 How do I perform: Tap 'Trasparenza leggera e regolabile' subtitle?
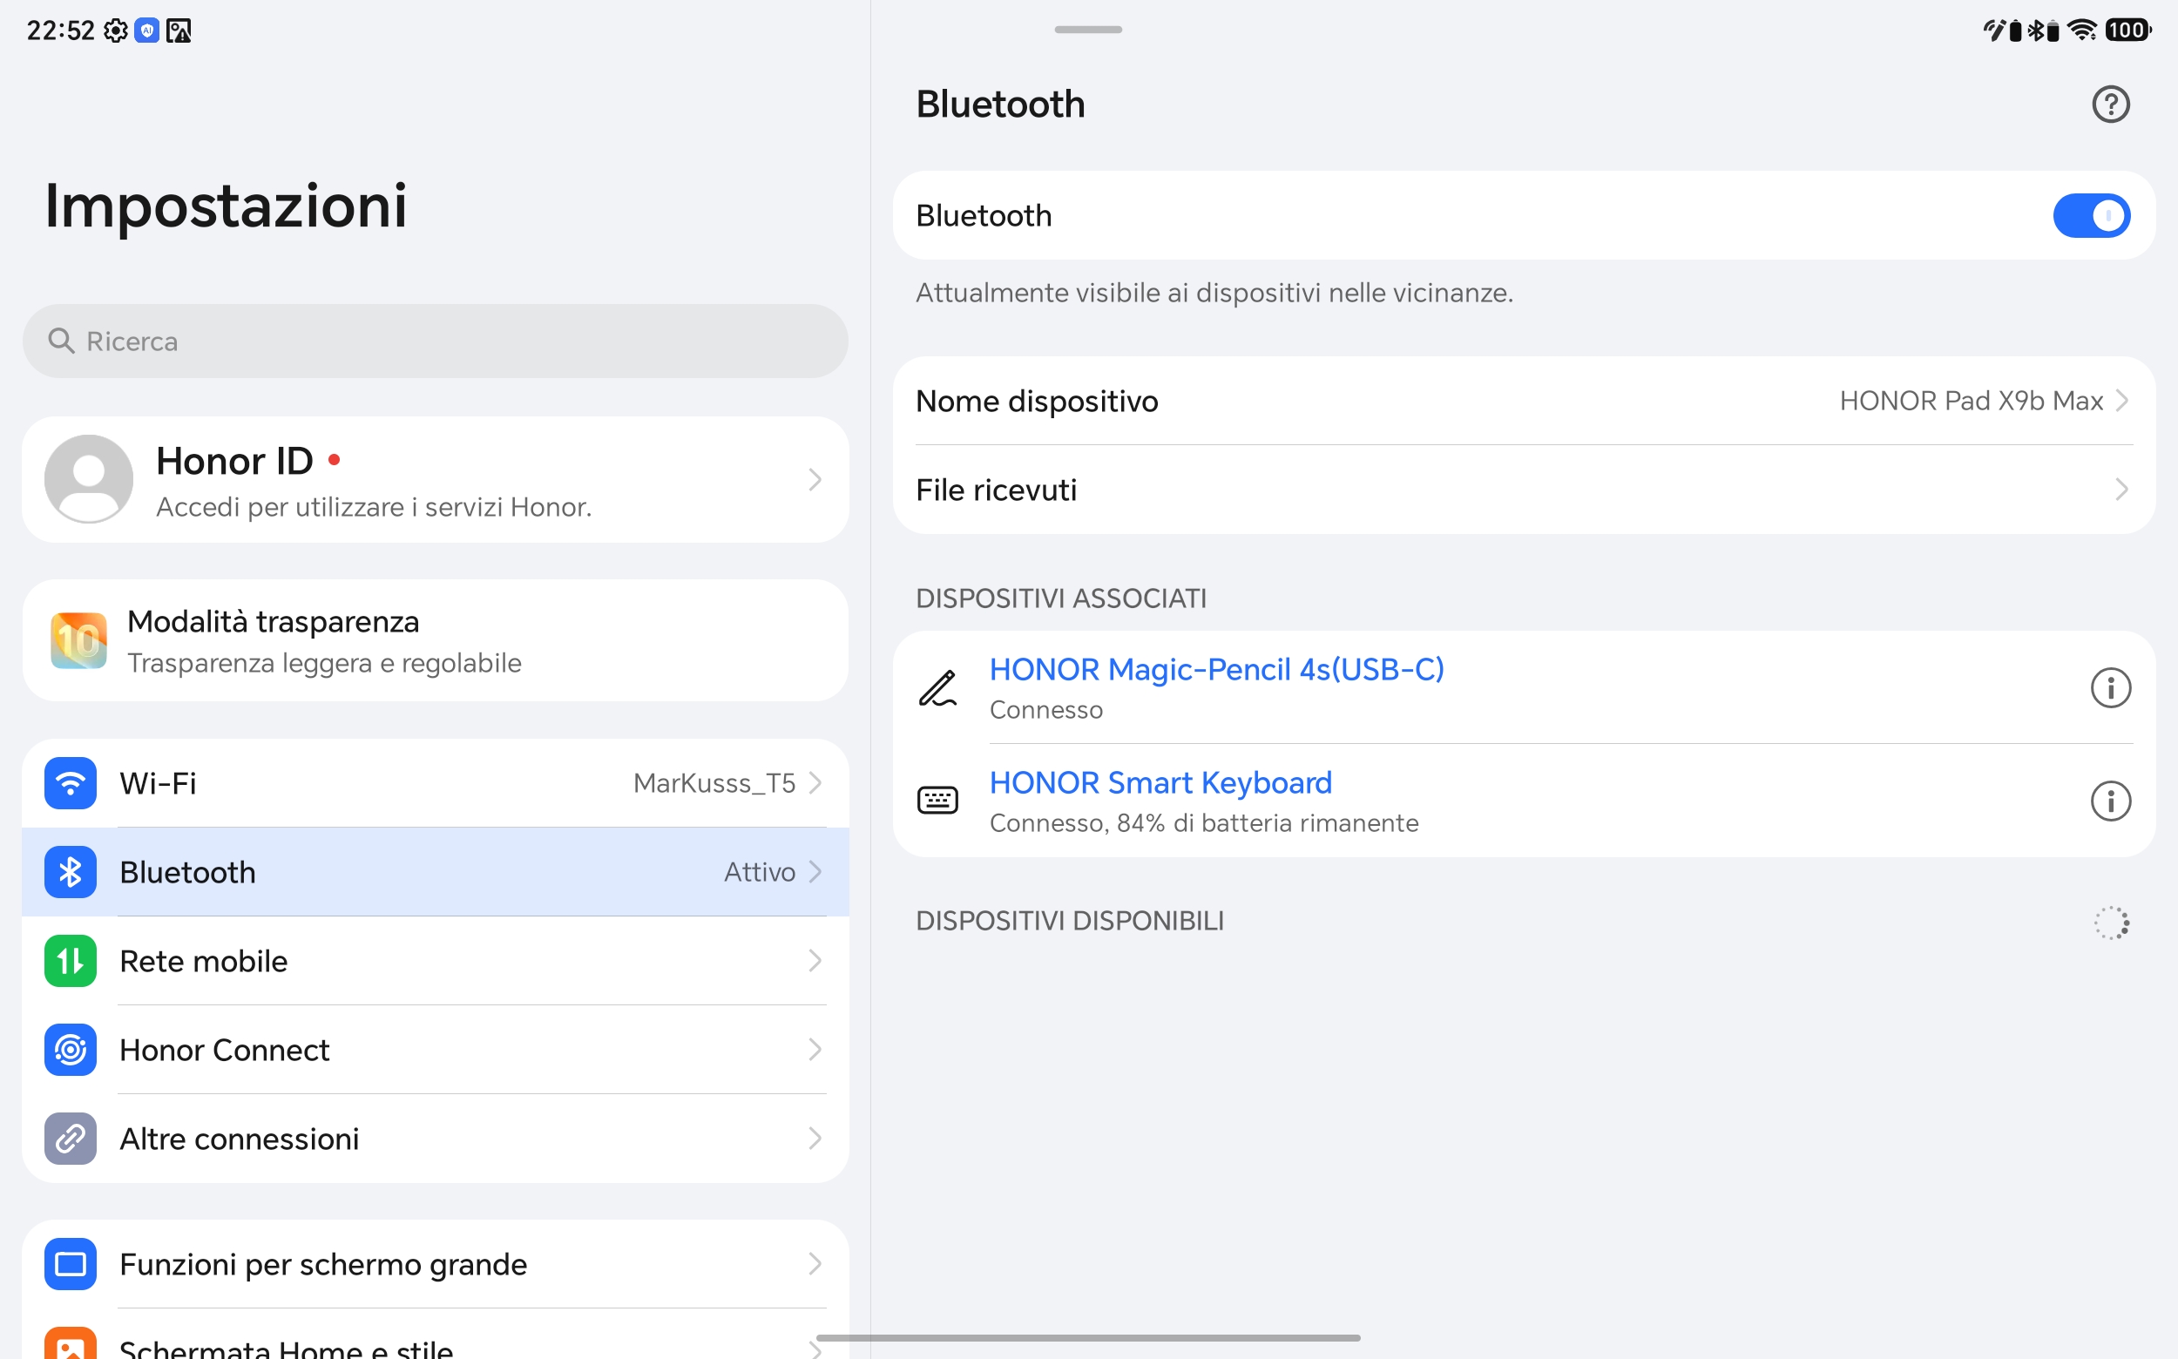tap(324, 663)
